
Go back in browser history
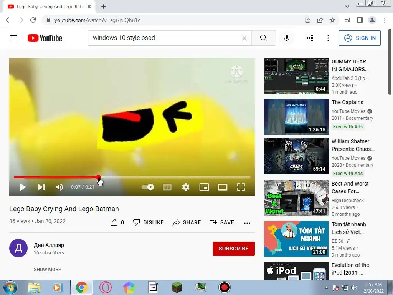[x=8, y=20]
